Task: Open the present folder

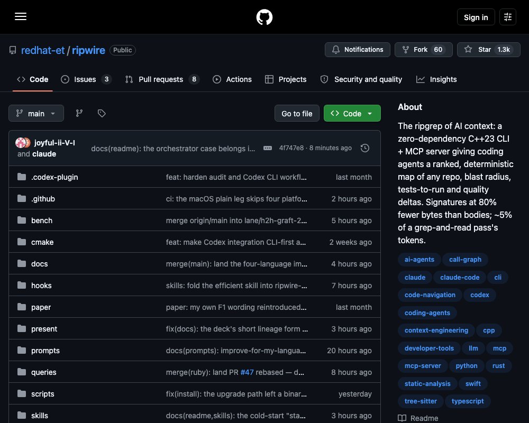Action: [44, 329]
